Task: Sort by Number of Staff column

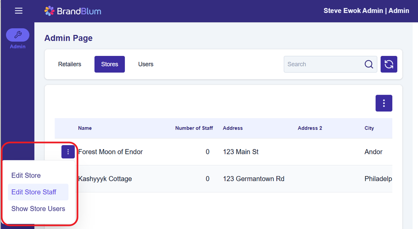Action: [x=194, y=128]
